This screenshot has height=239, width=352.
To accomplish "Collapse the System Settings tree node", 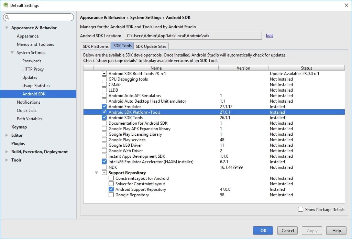I will pos(12,53).
